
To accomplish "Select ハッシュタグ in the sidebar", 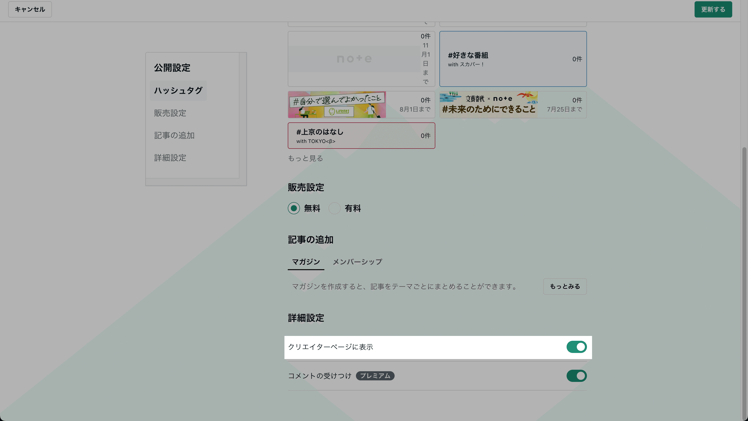I will point(178,91).
